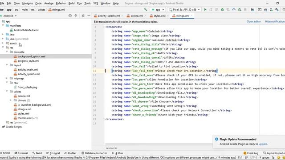Select progress_style.xml file
The height and width of the screenshot is (160, 285).
28,61
